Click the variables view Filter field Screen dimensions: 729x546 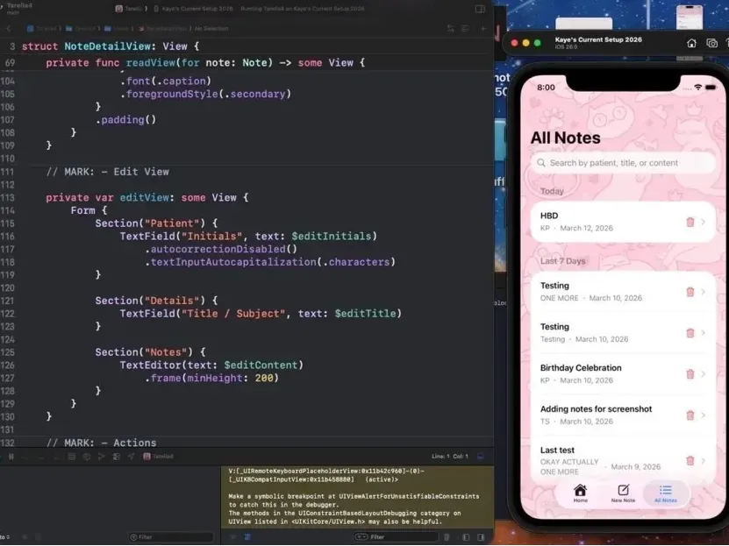(x=171, y=537)
